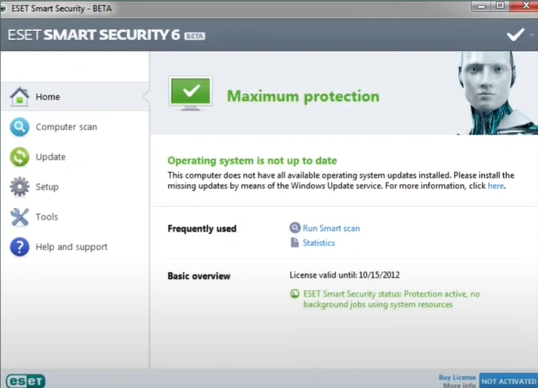Open the Setup menu item
Image resolution: width=538 pixels, height=388 pixels.
(47, 187)
